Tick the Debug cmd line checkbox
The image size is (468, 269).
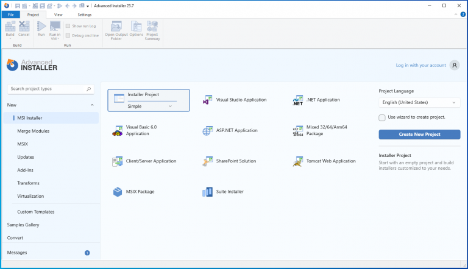pos(68,35)
